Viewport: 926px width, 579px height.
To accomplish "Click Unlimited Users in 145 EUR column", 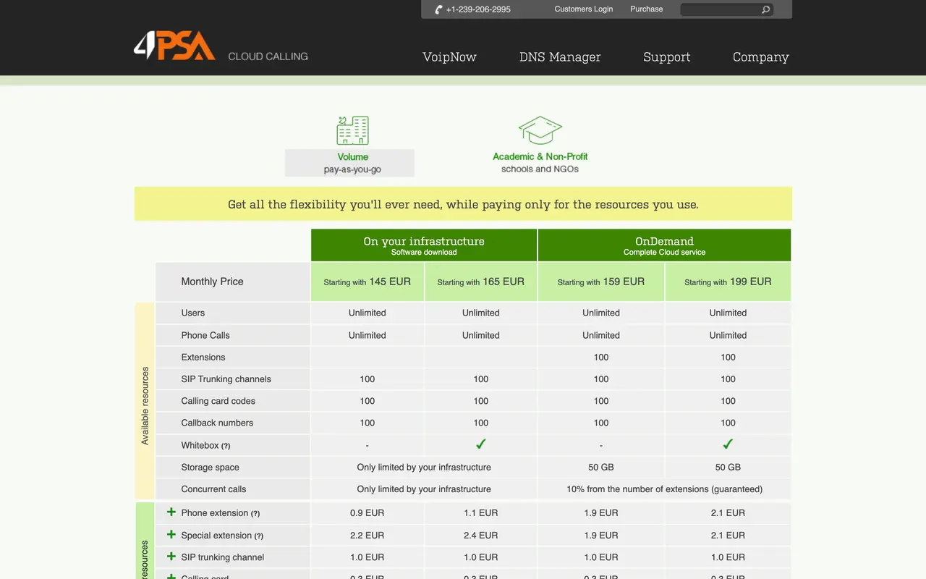I will click(368, 313).
